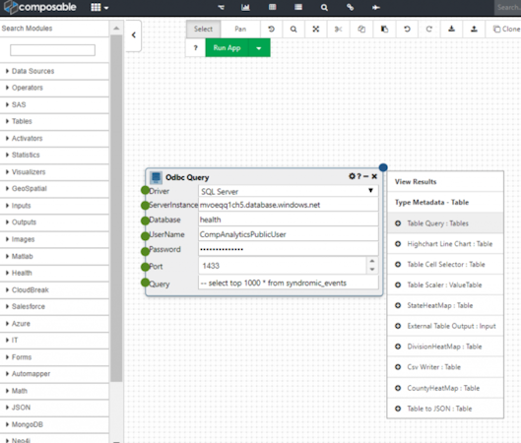Click the Query text field
This screenshot has width=521, height=443.
click(289, 283)
